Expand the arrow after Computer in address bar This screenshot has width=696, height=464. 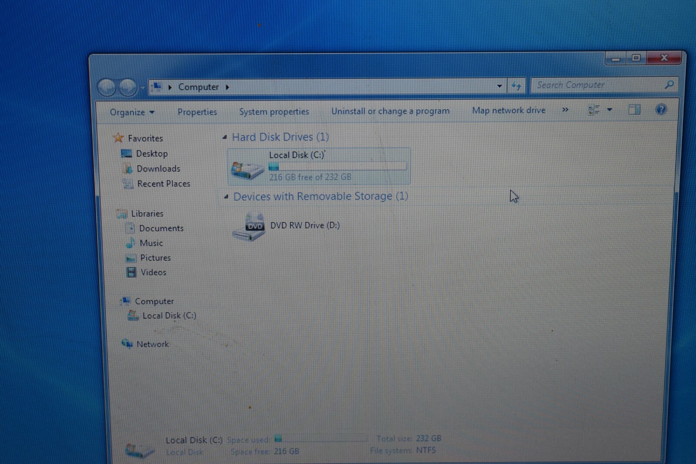(x=227, y=87)
